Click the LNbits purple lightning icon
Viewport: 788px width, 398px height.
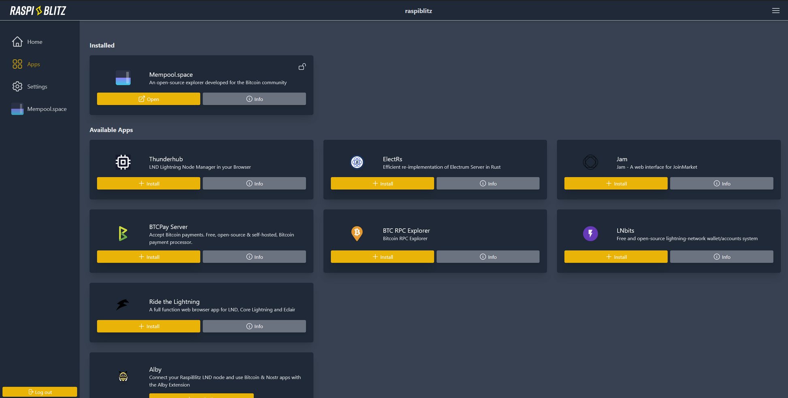590,233
